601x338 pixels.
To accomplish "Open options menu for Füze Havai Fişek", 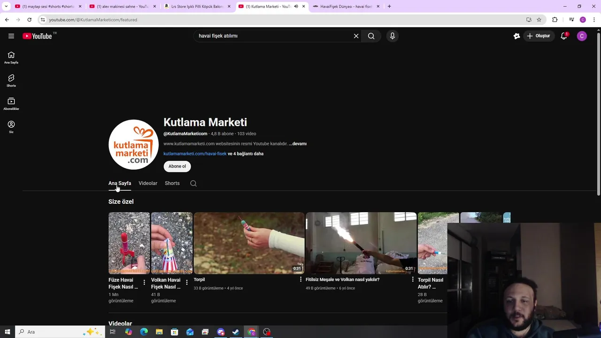I will pos(144,282).
